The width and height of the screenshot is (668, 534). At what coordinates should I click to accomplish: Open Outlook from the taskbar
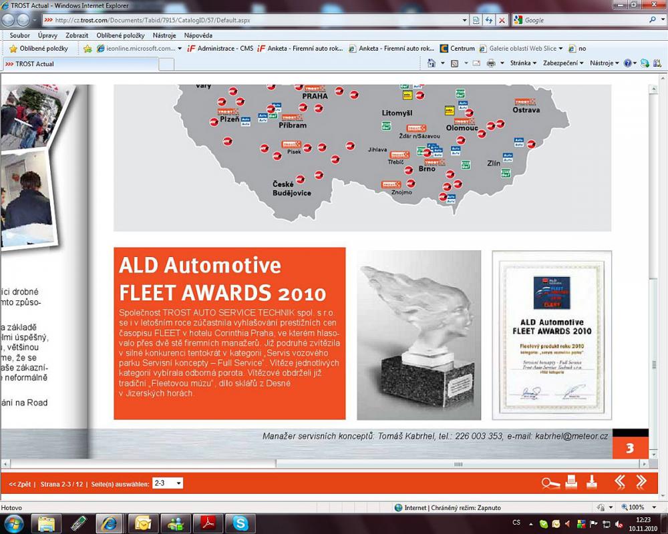[x=143, y=523]
